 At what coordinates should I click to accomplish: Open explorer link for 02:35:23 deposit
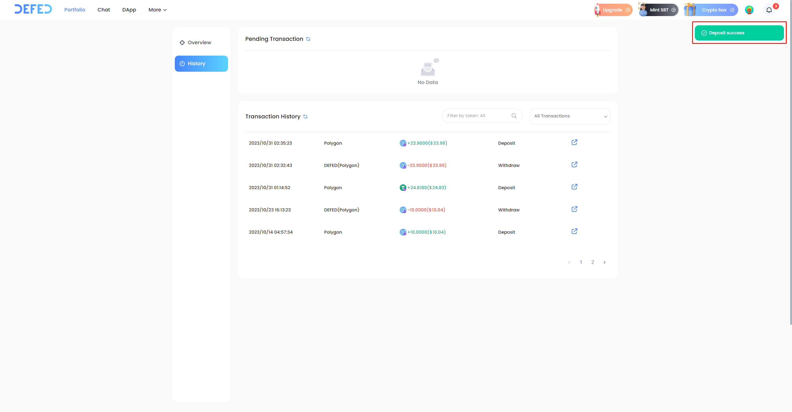pyautogui.click(x=574, y=142)
